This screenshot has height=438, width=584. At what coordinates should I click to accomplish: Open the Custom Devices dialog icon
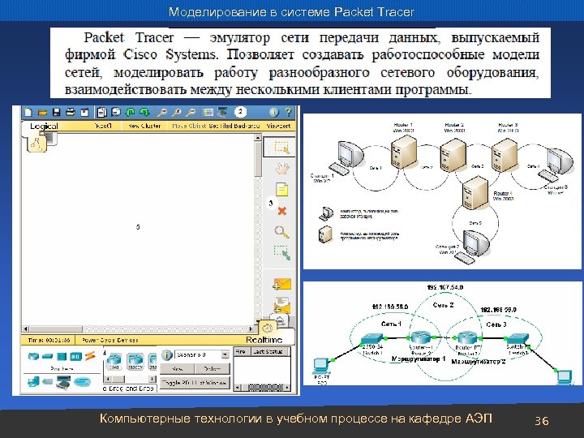222,112
